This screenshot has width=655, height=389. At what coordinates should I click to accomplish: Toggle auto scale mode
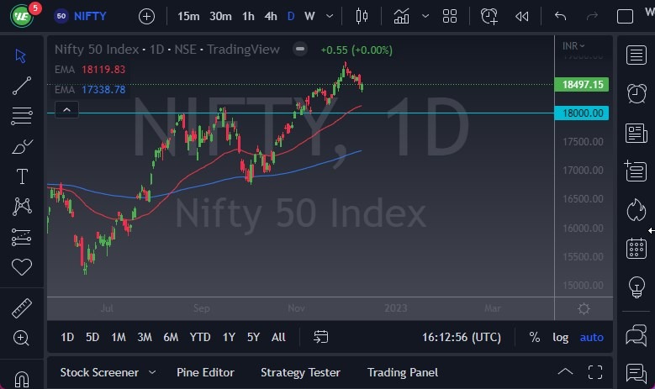pos(591,337)
